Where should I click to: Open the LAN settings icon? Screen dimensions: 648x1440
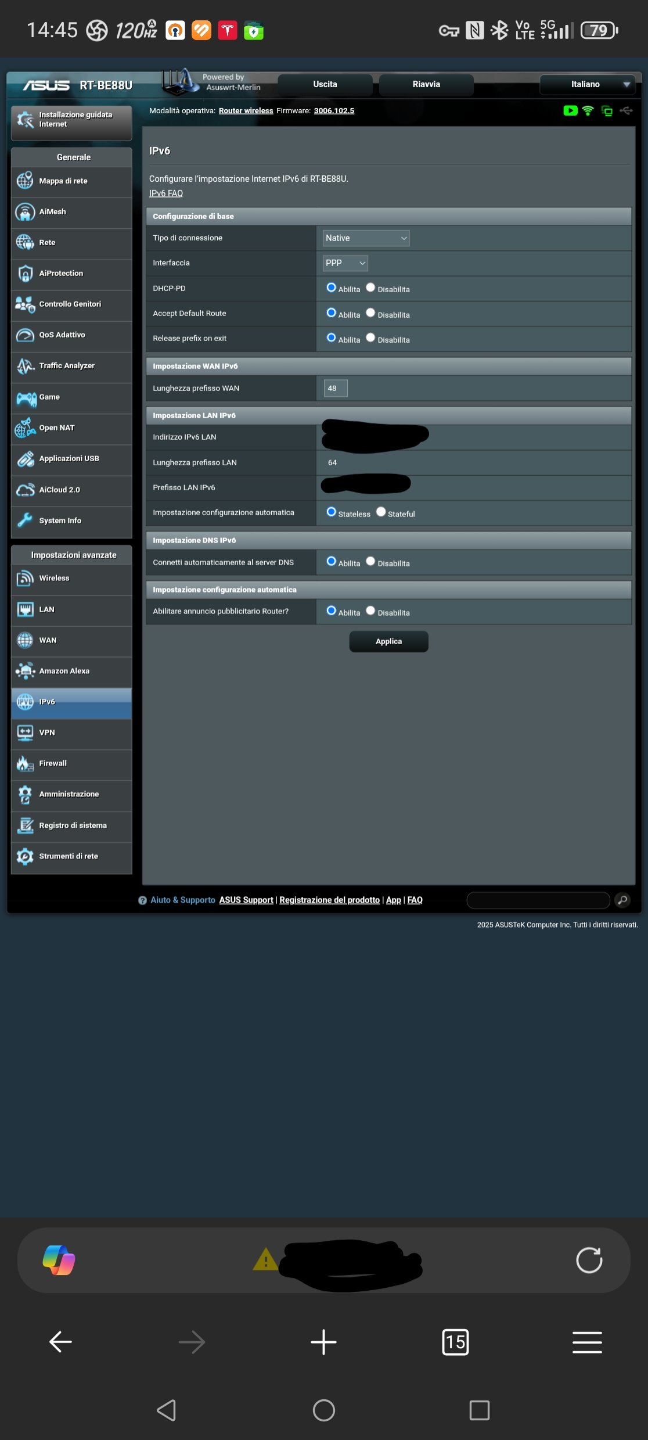25,609
